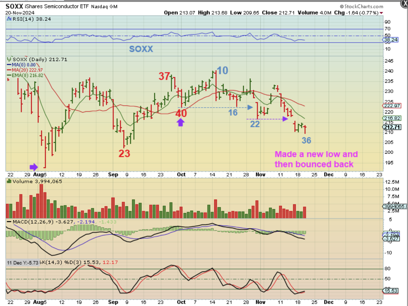Viewport: 408px width, 306px height.
Task: Click the 195 price axis label
Action: pos(389,163)
